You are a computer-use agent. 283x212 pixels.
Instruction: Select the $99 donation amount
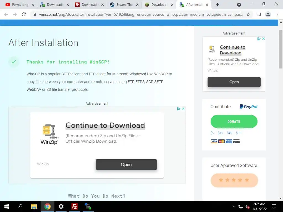click(239, 133)
